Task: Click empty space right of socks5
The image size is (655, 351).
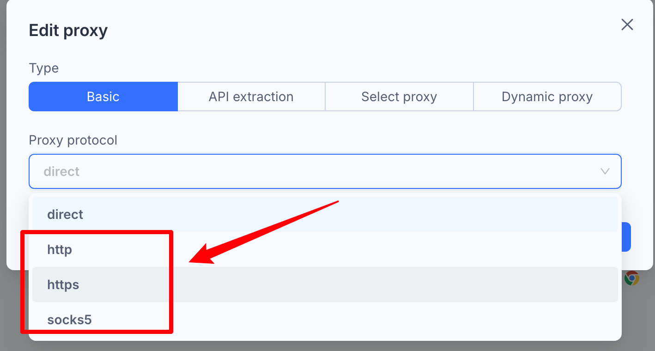Action: pyautogui.click(x=370, y=320)
